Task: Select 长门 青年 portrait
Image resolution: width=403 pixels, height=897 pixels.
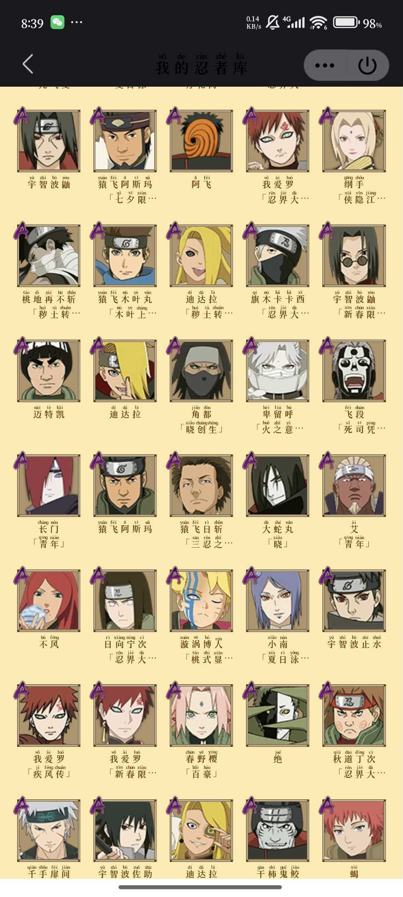Action: 49,486
